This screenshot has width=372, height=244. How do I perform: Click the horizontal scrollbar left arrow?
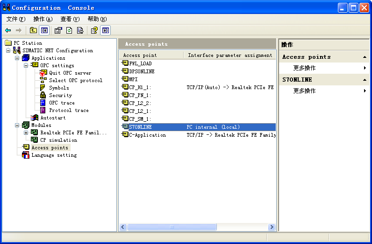tap(123, 227)
